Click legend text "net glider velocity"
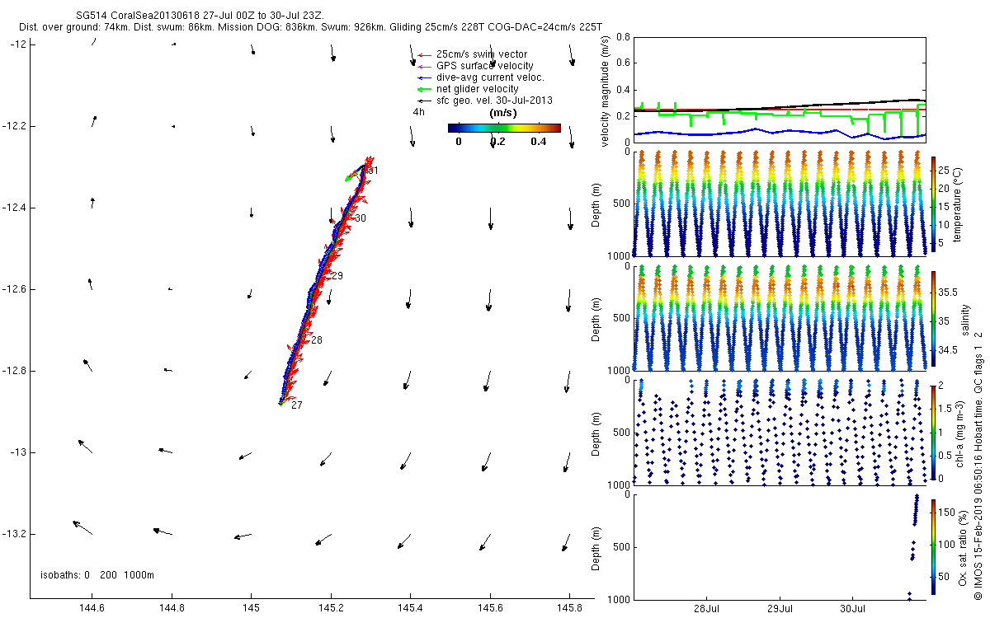 click(478, 89)
